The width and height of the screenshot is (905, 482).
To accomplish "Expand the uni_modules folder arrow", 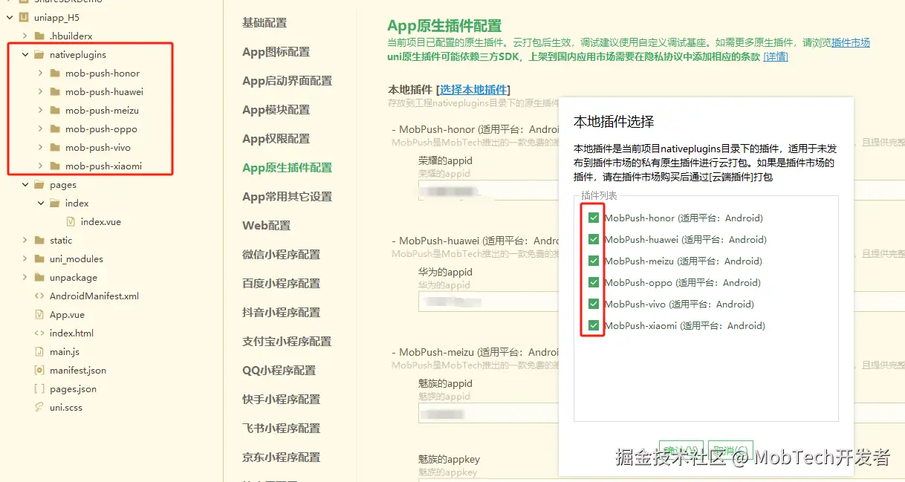I will coord(25,258).
